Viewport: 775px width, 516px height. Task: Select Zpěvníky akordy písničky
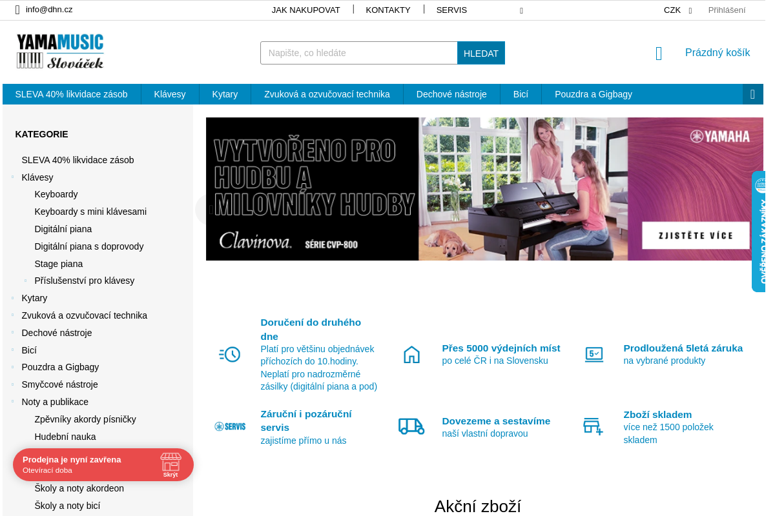85,419
